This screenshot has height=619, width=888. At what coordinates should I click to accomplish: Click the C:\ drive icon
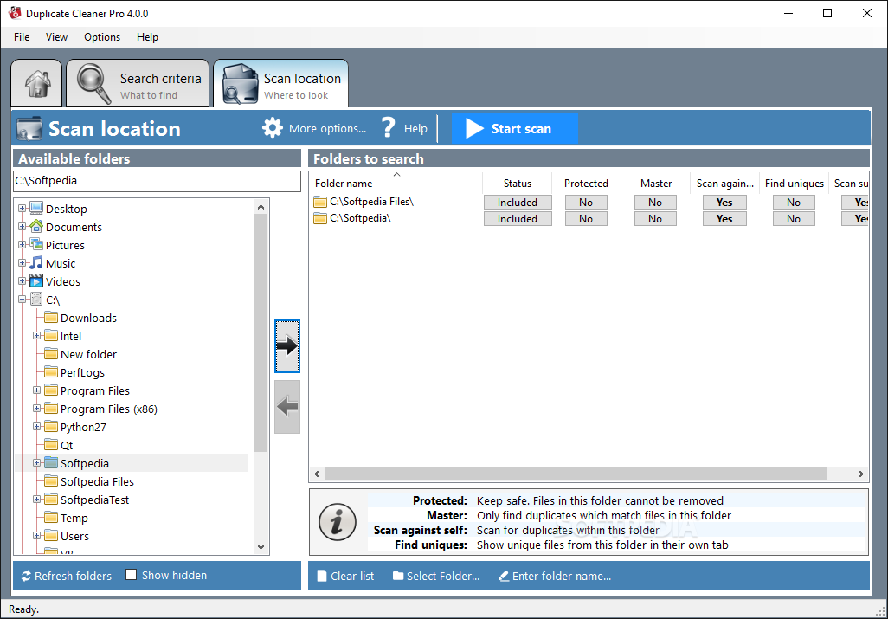click(36, 299)
